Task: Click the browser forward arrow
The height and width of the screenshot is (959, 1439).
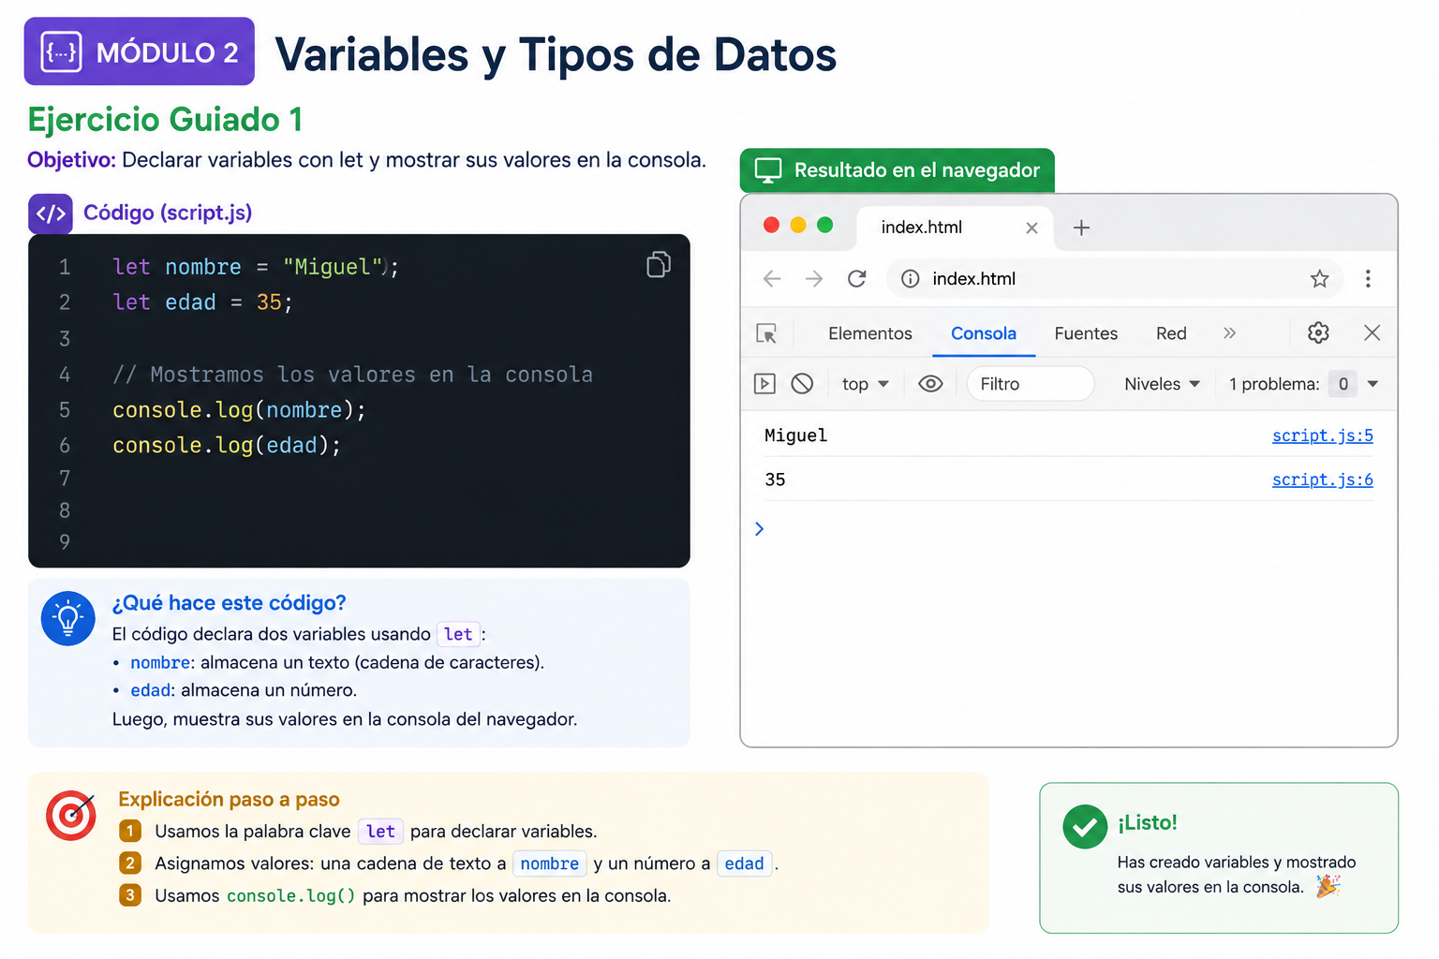Action: point(814,279)
